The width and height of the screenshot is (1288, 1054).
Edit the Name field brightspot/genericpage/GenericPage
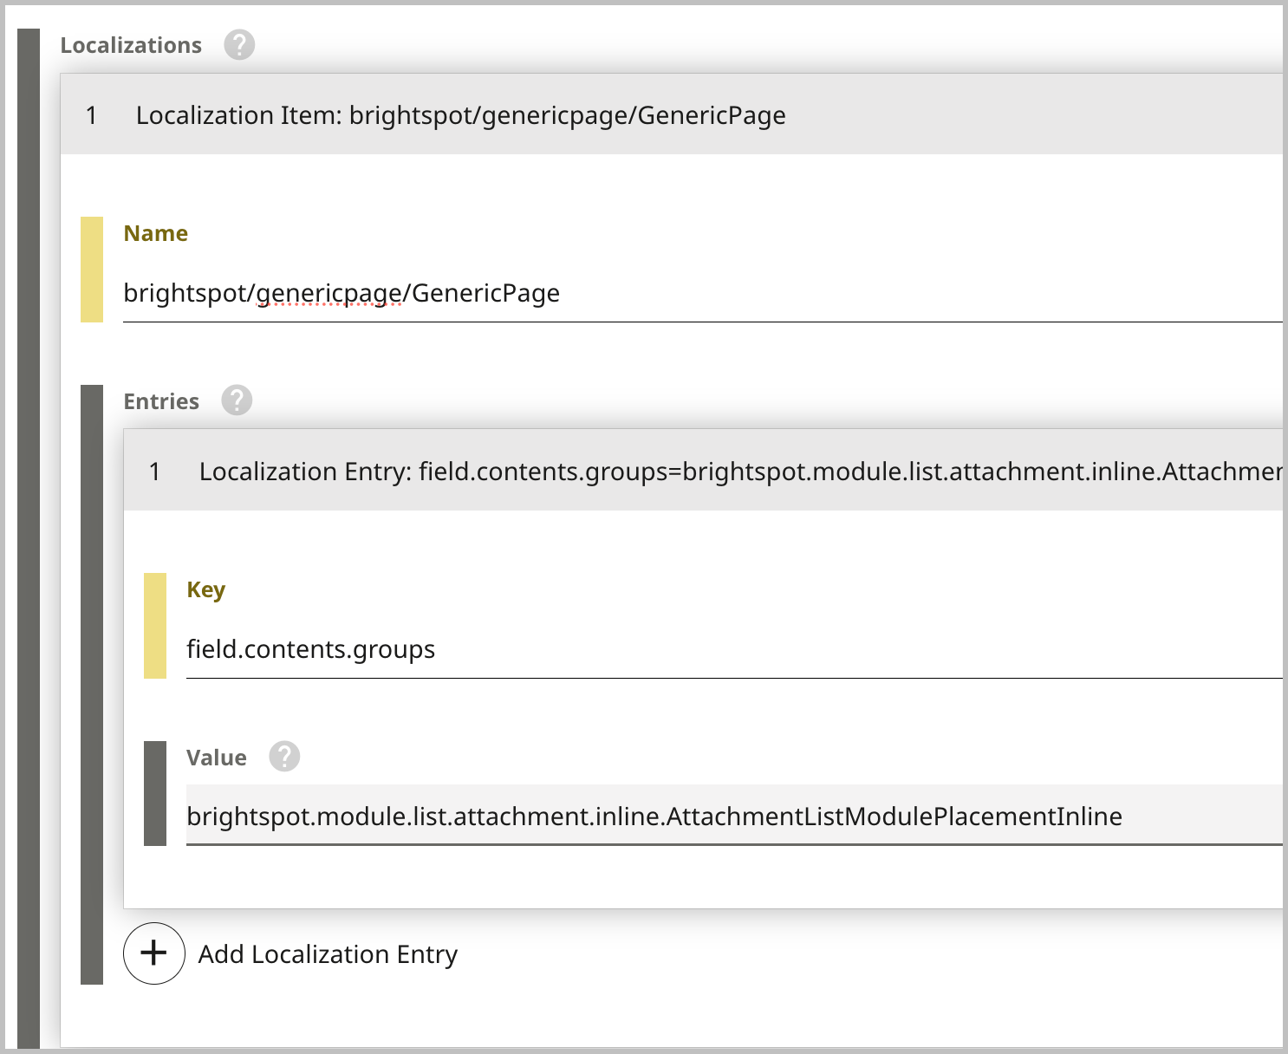(x=703, y=294)
